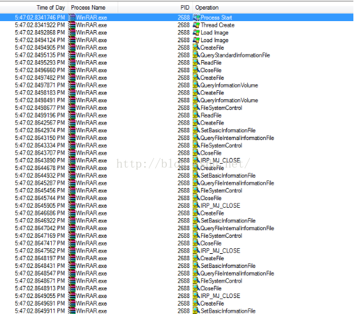The height and width of the screenshot is (314, 354).
Task: Click PID 2688 in the Process Start row
Action: (x=183, y=17)
